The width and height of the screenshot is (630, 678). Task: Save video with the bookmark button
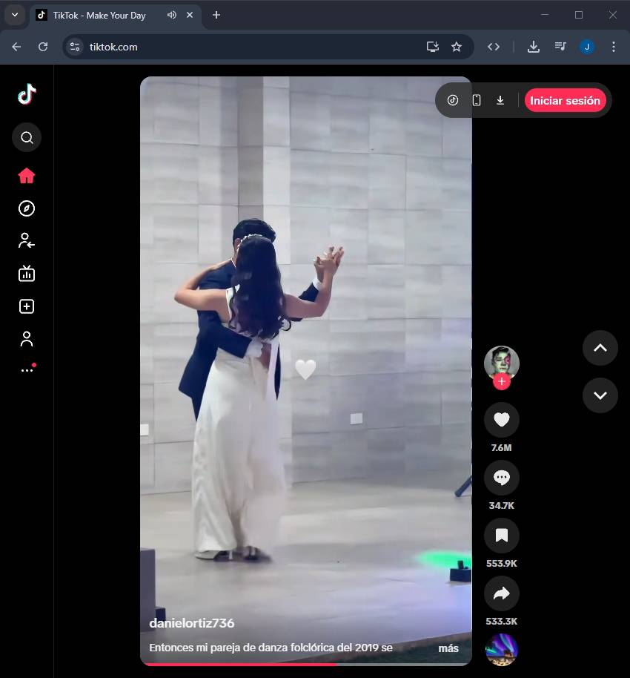click(x=501, y=536)
